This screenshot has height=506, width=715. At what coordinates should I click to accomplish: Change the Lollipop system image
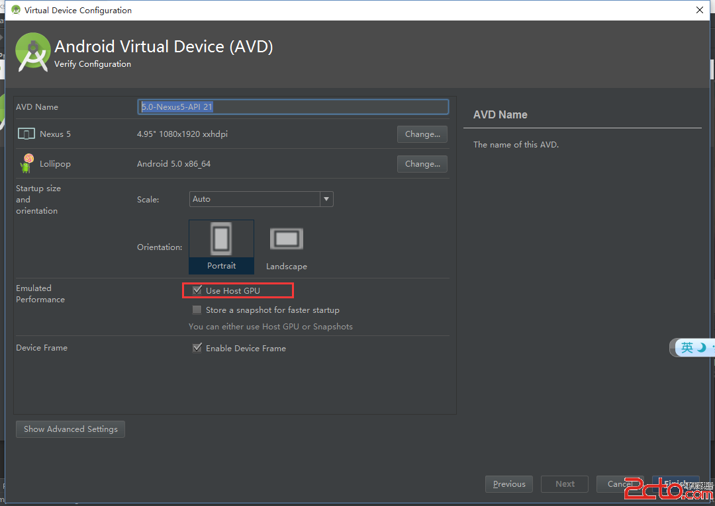tap(422, 164)
